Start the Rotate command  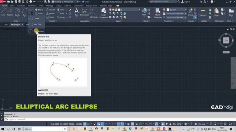[x=51, y=10]
